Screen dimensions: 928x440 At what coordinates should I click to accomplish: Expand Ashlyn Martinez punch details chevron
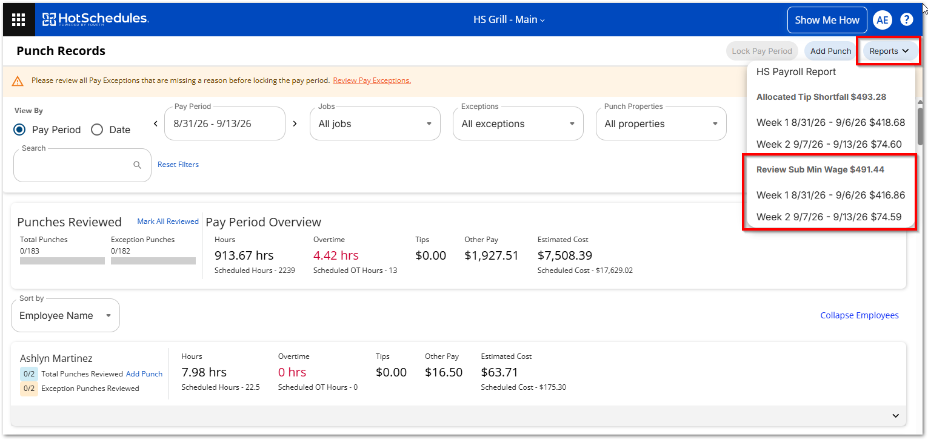click(x=895, y=415)
